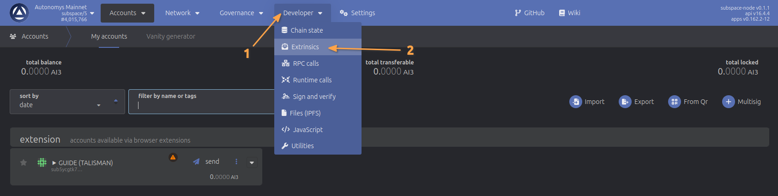Select Extrinsics from Developer menu

[x=305, y=47]
